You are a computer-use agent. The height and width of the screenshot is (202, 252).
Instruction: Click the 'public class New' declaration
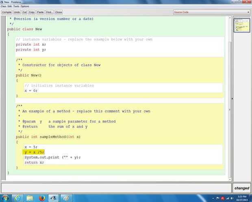(x=24, y=29)
